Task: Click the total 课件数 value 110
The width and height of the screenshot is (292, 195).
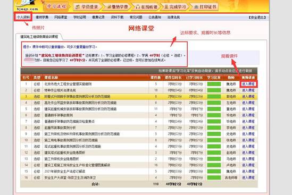Action: [156, 184]
